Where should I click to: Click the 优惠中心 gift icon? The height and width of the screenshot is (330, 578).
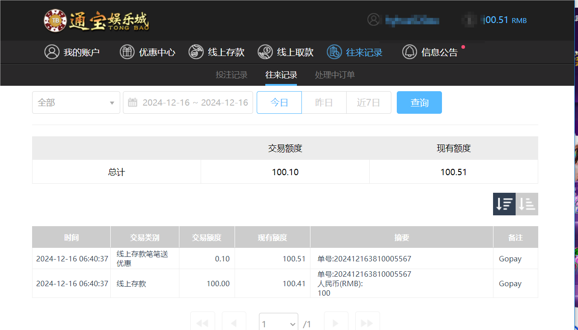tap(127, 52)
